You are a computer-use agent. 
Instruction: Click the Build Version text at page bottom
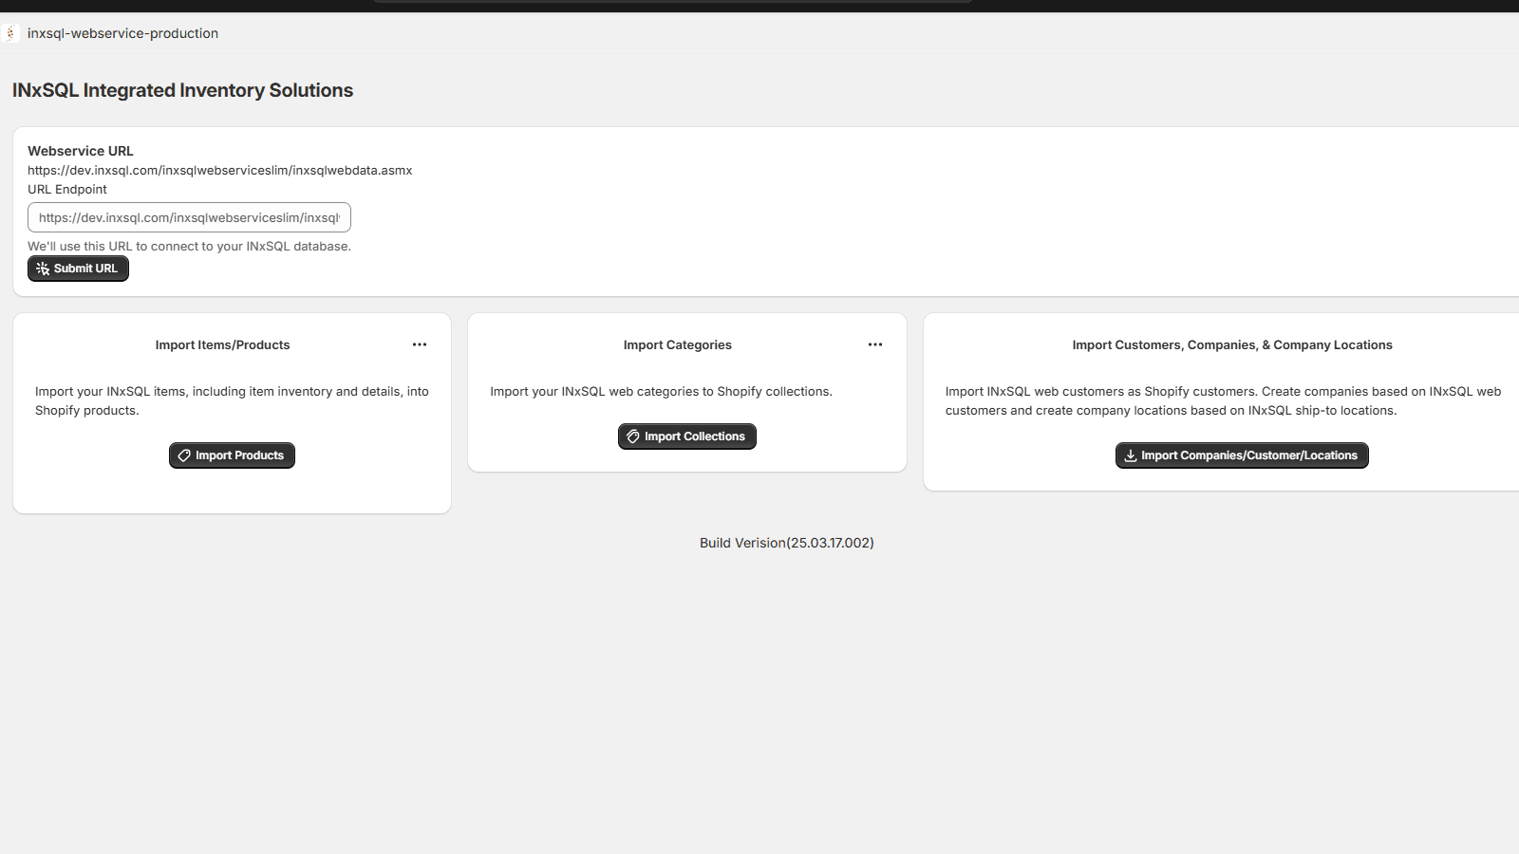pyautogui.click(x=786, y=543)
